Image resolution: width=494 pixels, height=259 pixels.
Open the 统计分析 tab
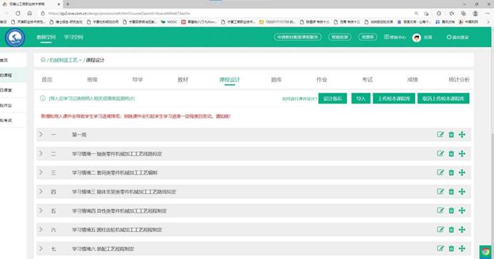(459, 80)
